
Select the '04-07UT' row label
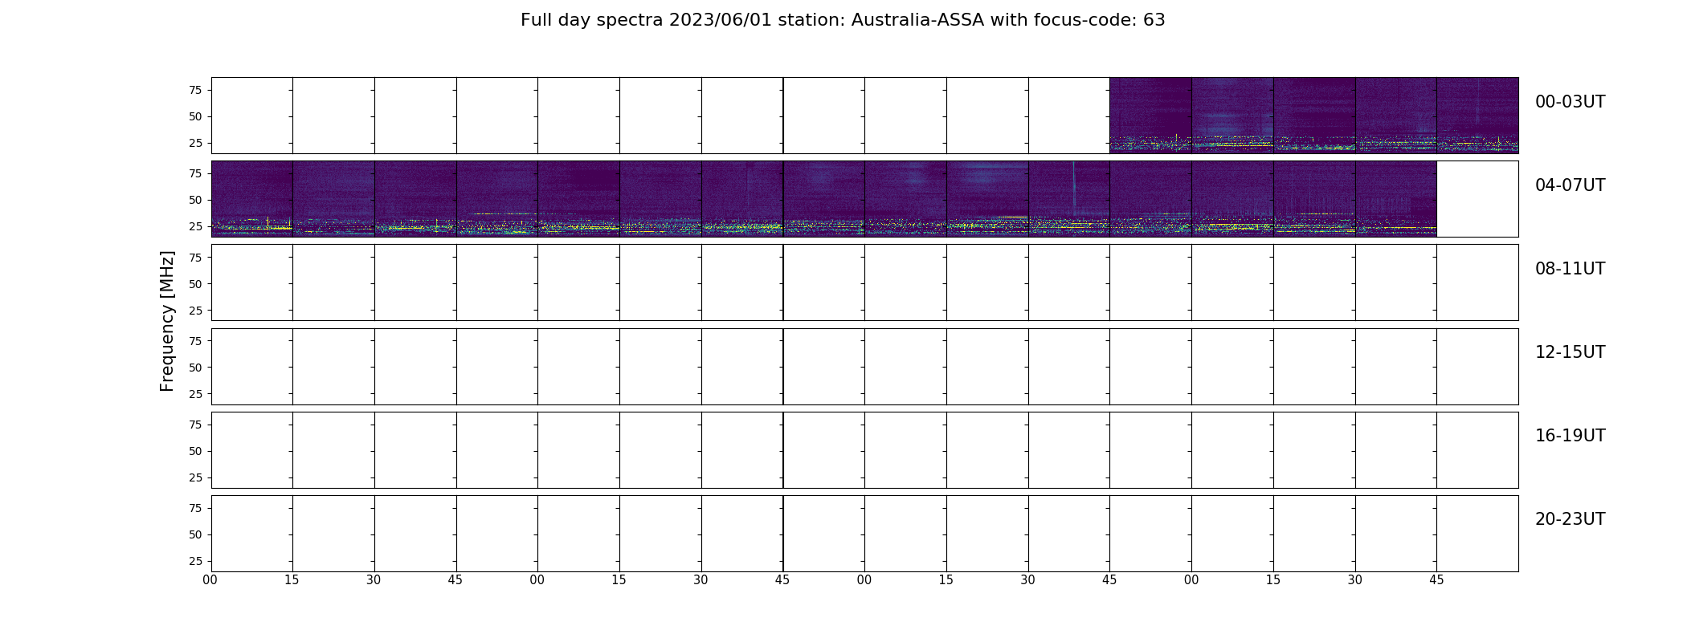pos(1570,185)
